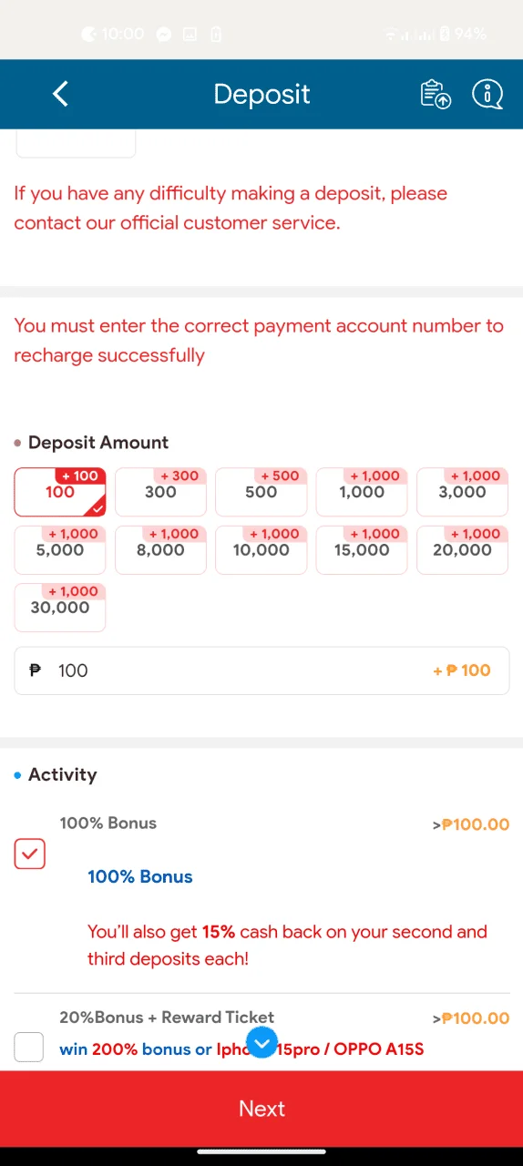Select the 1,000 deposit amount
This screenshot has width=523, height=1166.
pos(362,492)
